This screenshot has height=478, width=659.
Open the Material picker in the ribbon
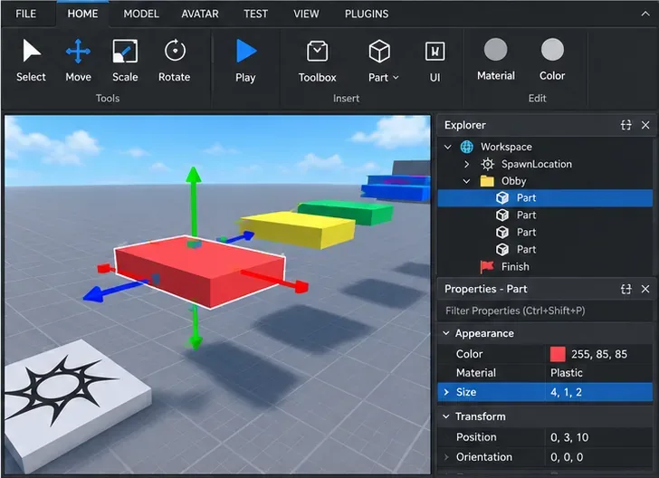(496, 59)
